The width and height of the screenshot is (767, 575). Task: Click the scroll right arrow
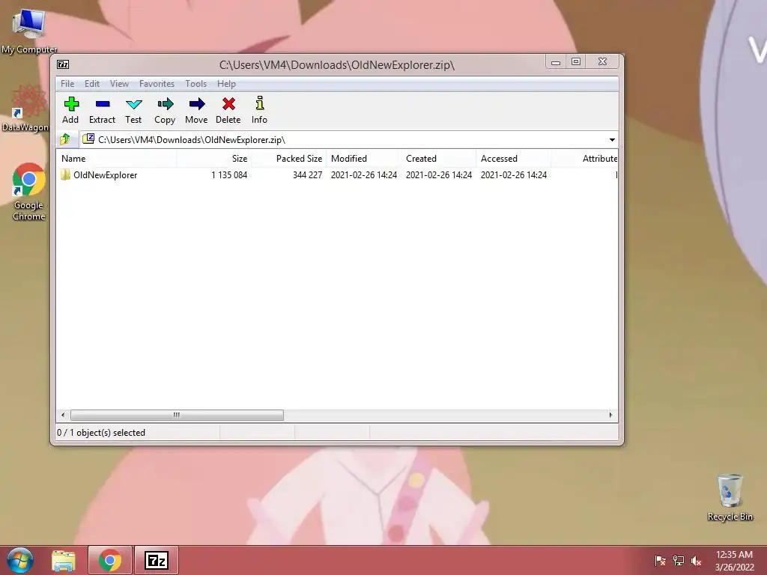click(x=610, y=415)
